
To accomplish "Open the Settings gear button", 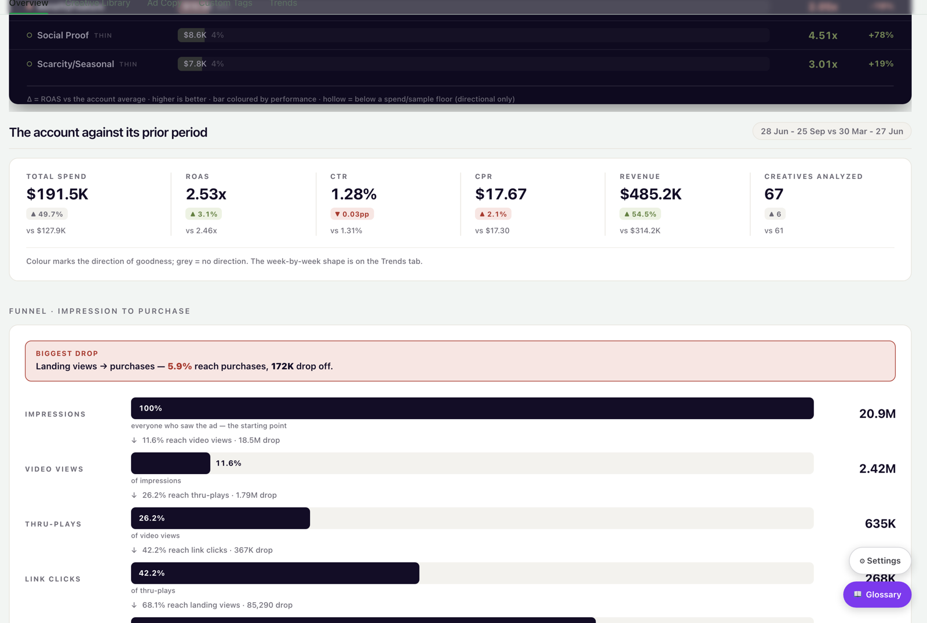I will click(x=879, y=560).
